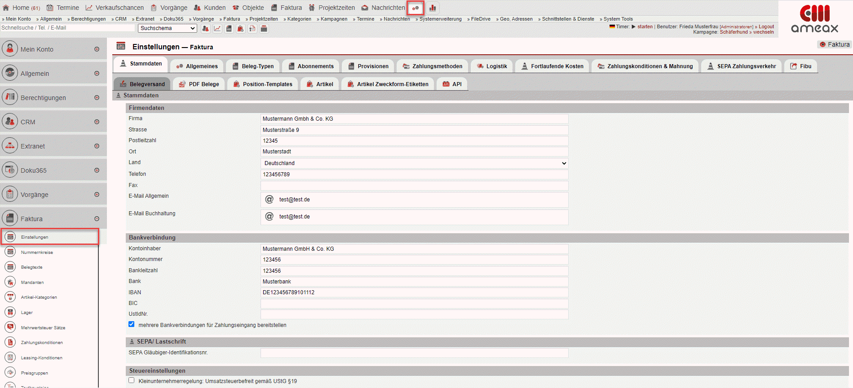Open the bar chart statistics icon

(433, 8)
